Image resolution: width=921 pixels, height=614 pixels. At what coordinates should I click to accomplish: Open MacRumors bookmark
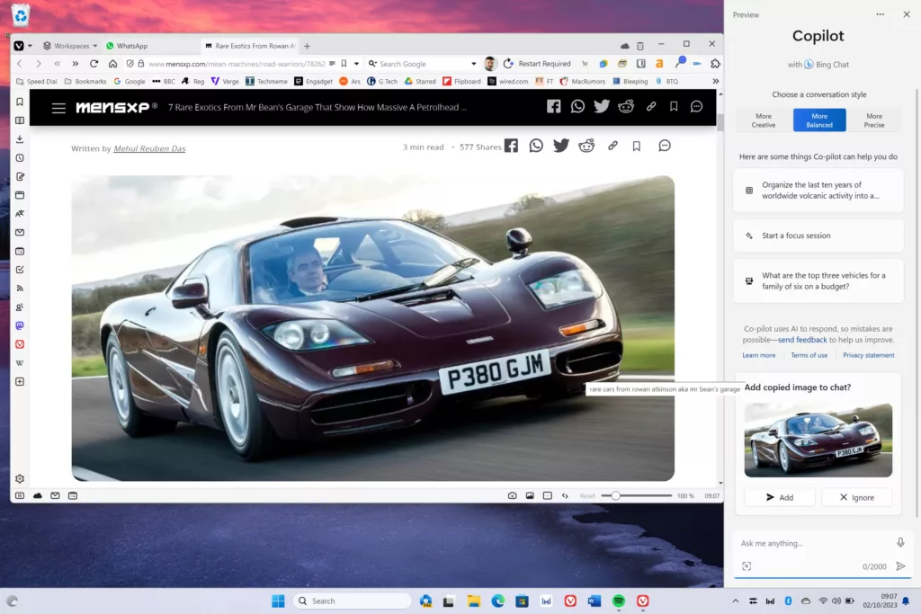582,81
